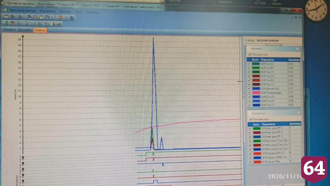330x186 pixels.
Task: Uncheck 424\Ток C1 checkbox
Action: point(249,72)
